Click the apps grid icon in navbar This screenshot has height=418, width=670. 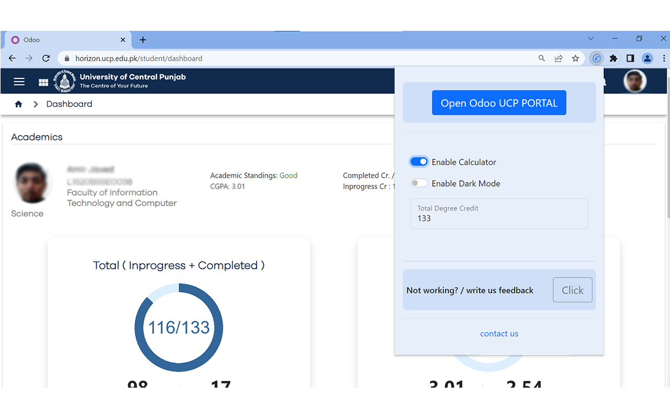point(43,82)
